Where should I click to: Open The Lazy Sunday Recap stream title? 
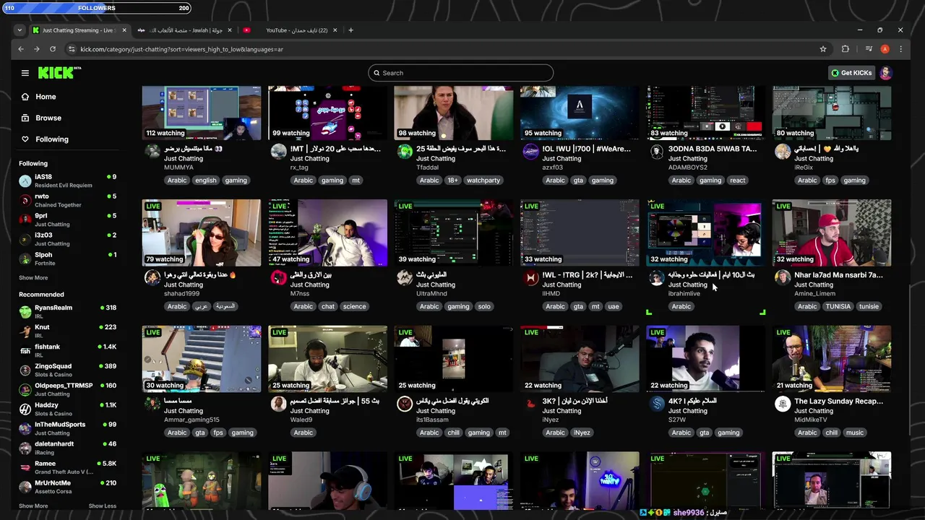tap(838, 402)
